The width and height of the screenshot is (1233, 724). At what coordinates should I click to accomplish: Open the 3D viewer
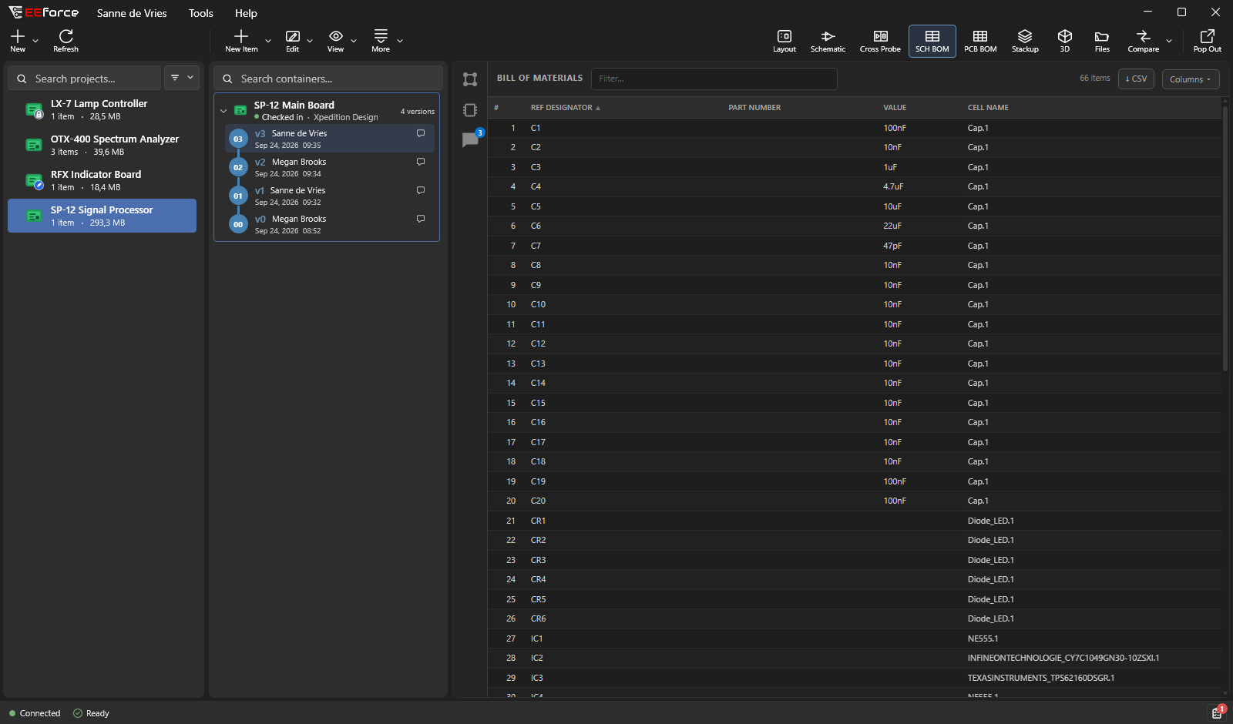pyautogui.click(x=1064, y=41)
